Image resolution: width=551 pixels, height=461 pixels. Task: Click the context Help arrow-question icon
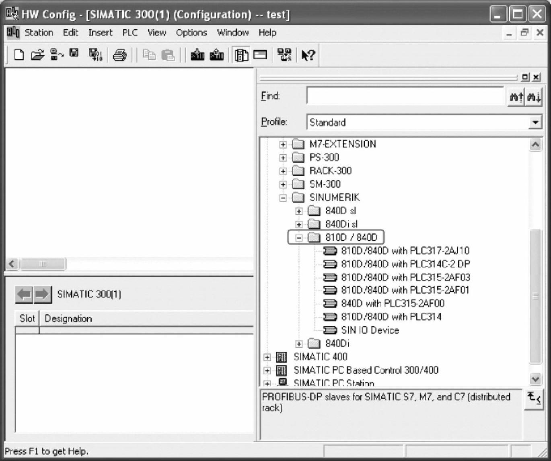(308, 55)
